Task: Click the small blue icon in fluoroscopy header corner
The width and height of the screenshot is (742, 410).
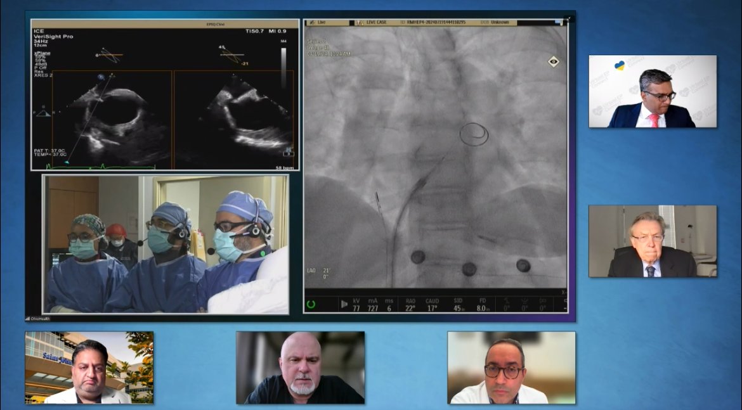Action: pos(560,22)
